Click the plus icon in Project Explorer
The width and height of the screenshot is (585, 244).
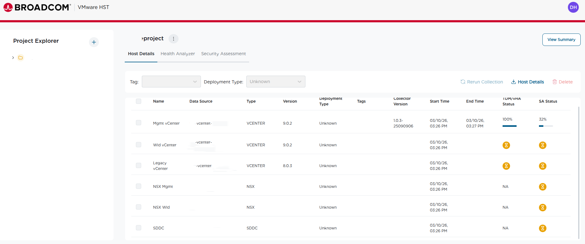(94, 42)
